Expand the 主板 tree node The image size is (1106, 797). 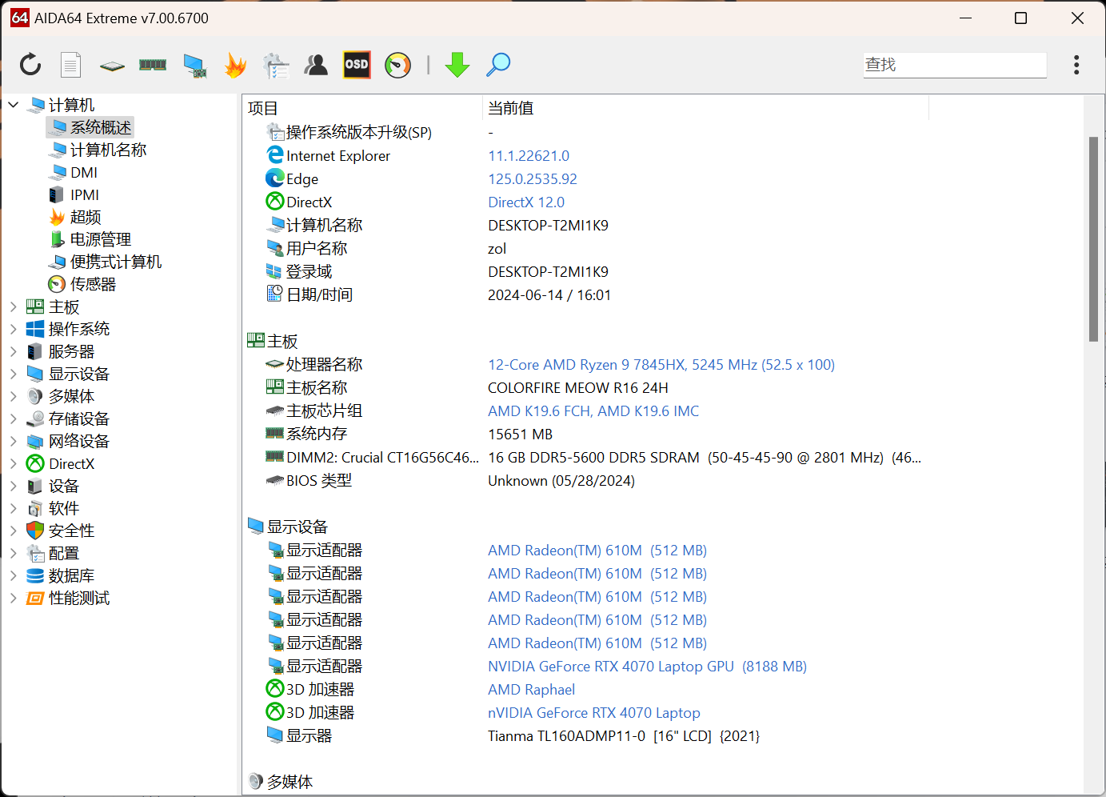pos(14,306)
